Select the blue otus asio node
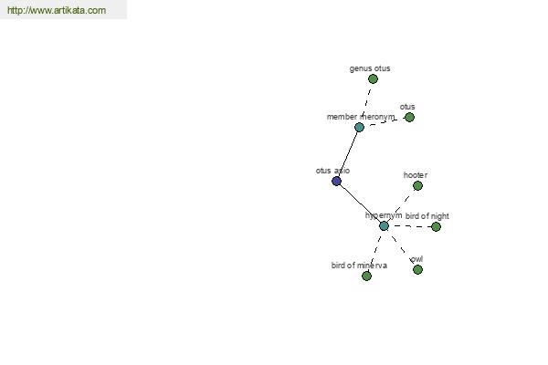This screenshot has width=548, height=365. click(336, 181)
